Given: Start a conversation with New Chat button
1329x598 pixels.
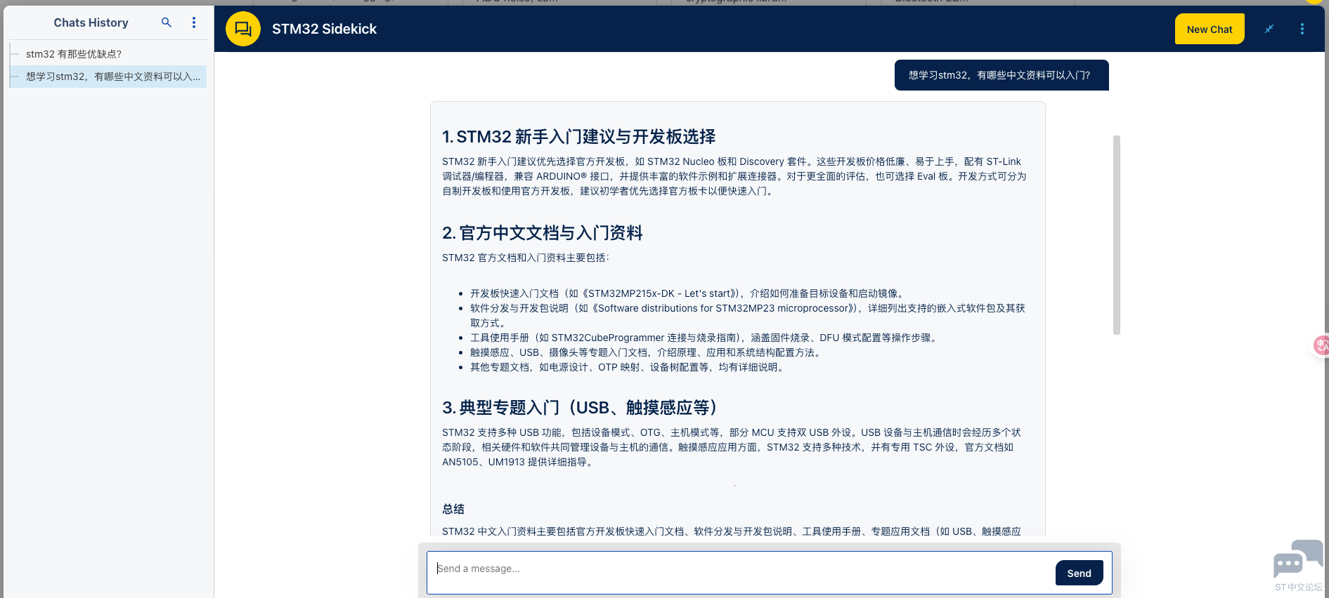Looking at the screenshot, I should (x=1209, y=29).
